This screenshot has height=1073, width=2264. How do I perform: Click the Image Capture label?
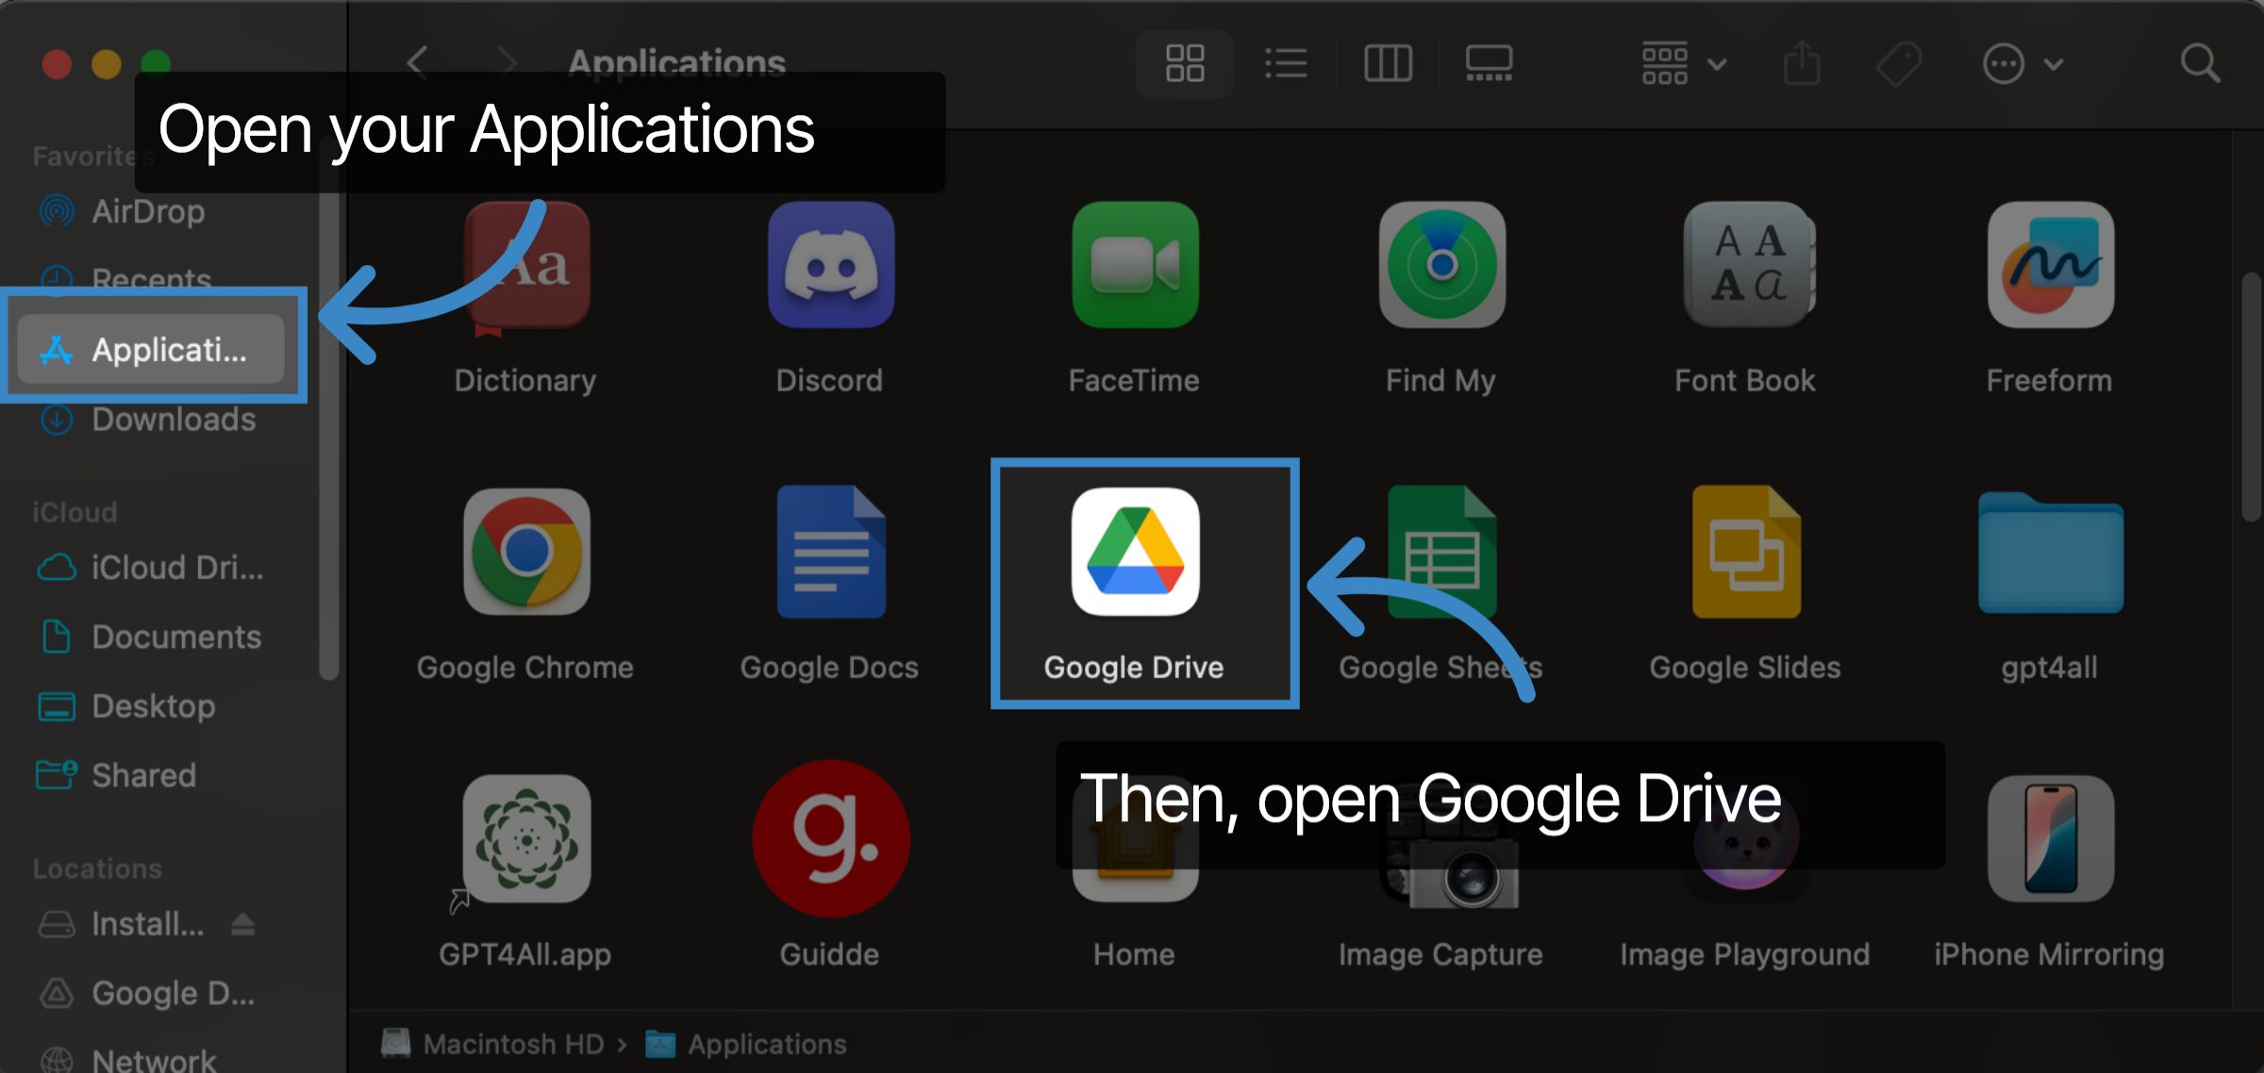pos(1440,954)
